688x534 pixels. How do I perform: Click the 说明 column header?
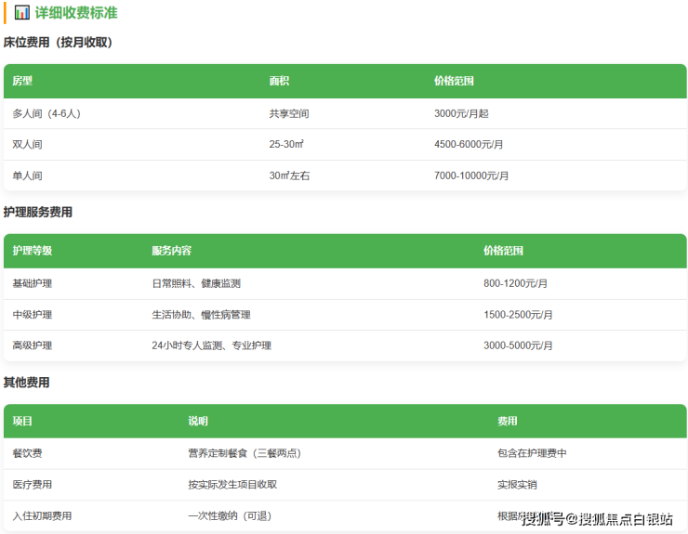pos(198,422)
